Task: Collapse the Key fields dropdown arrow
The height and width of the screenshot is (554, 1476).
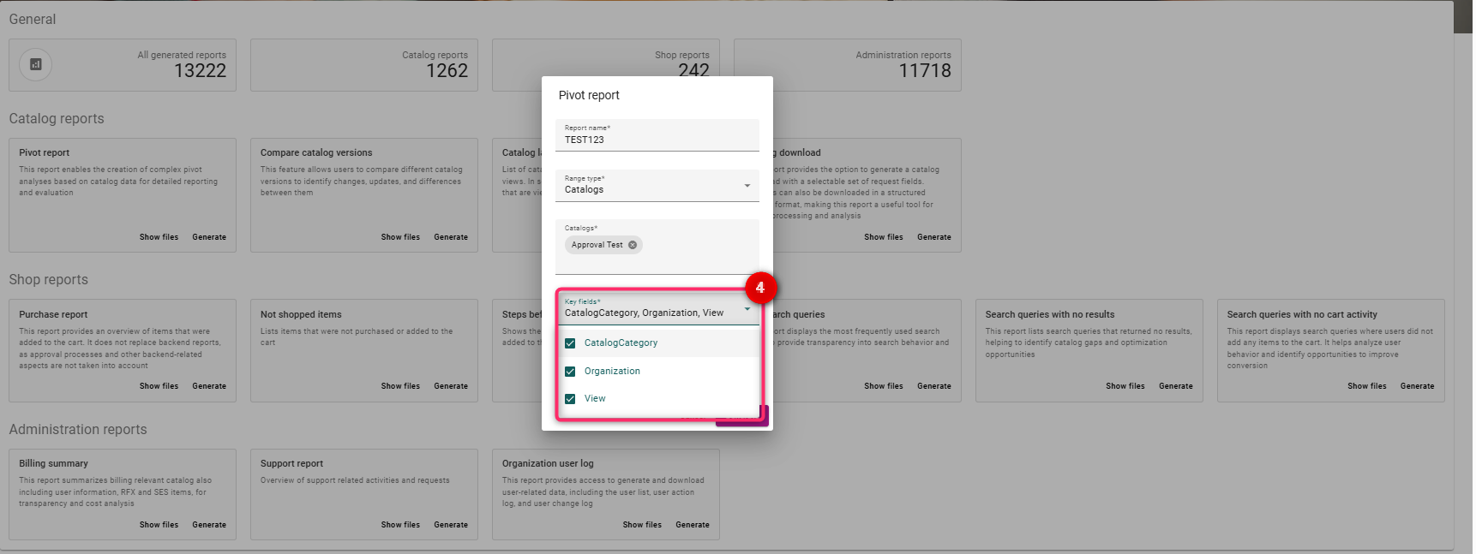Action: (747, 309)
